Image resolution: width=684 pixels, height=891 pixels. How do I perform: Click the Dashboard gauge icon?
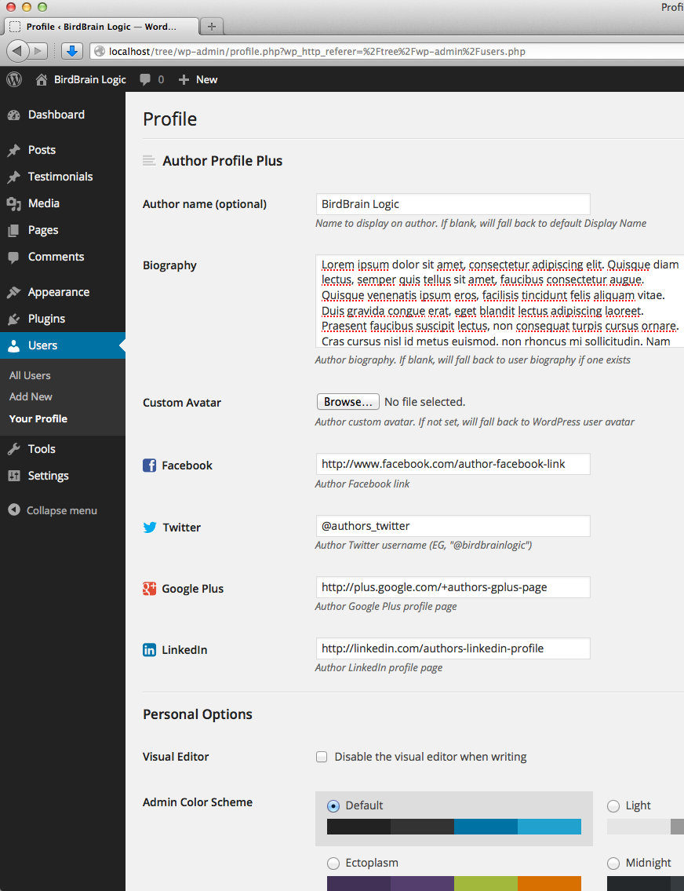[x=13, y=115]
